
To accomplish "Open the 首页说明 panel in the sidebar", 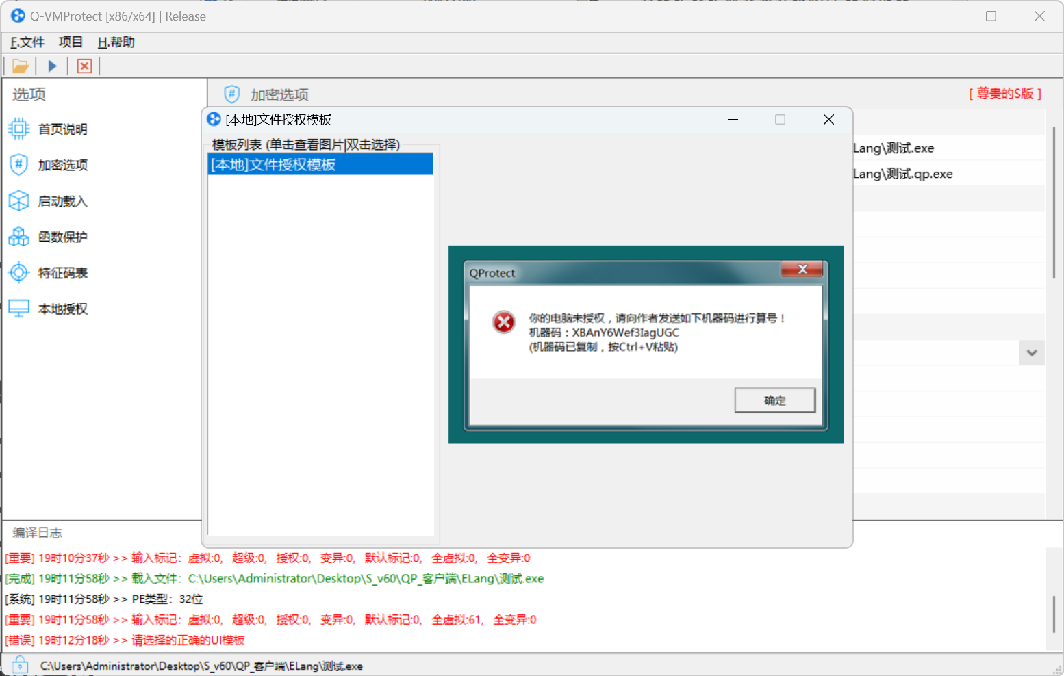I will pyautogui.click(x=18, y=129).
